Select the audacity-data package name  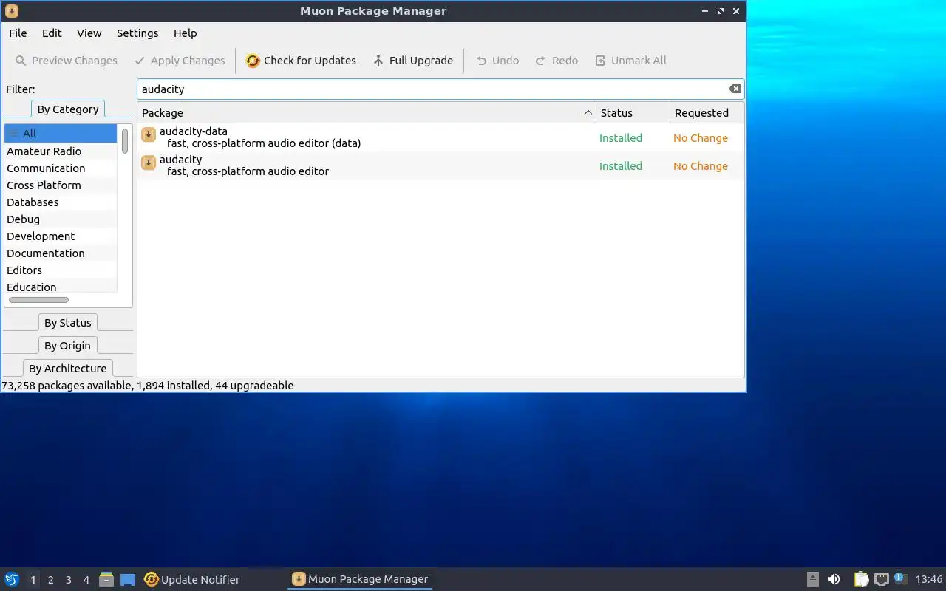[194, 131]
